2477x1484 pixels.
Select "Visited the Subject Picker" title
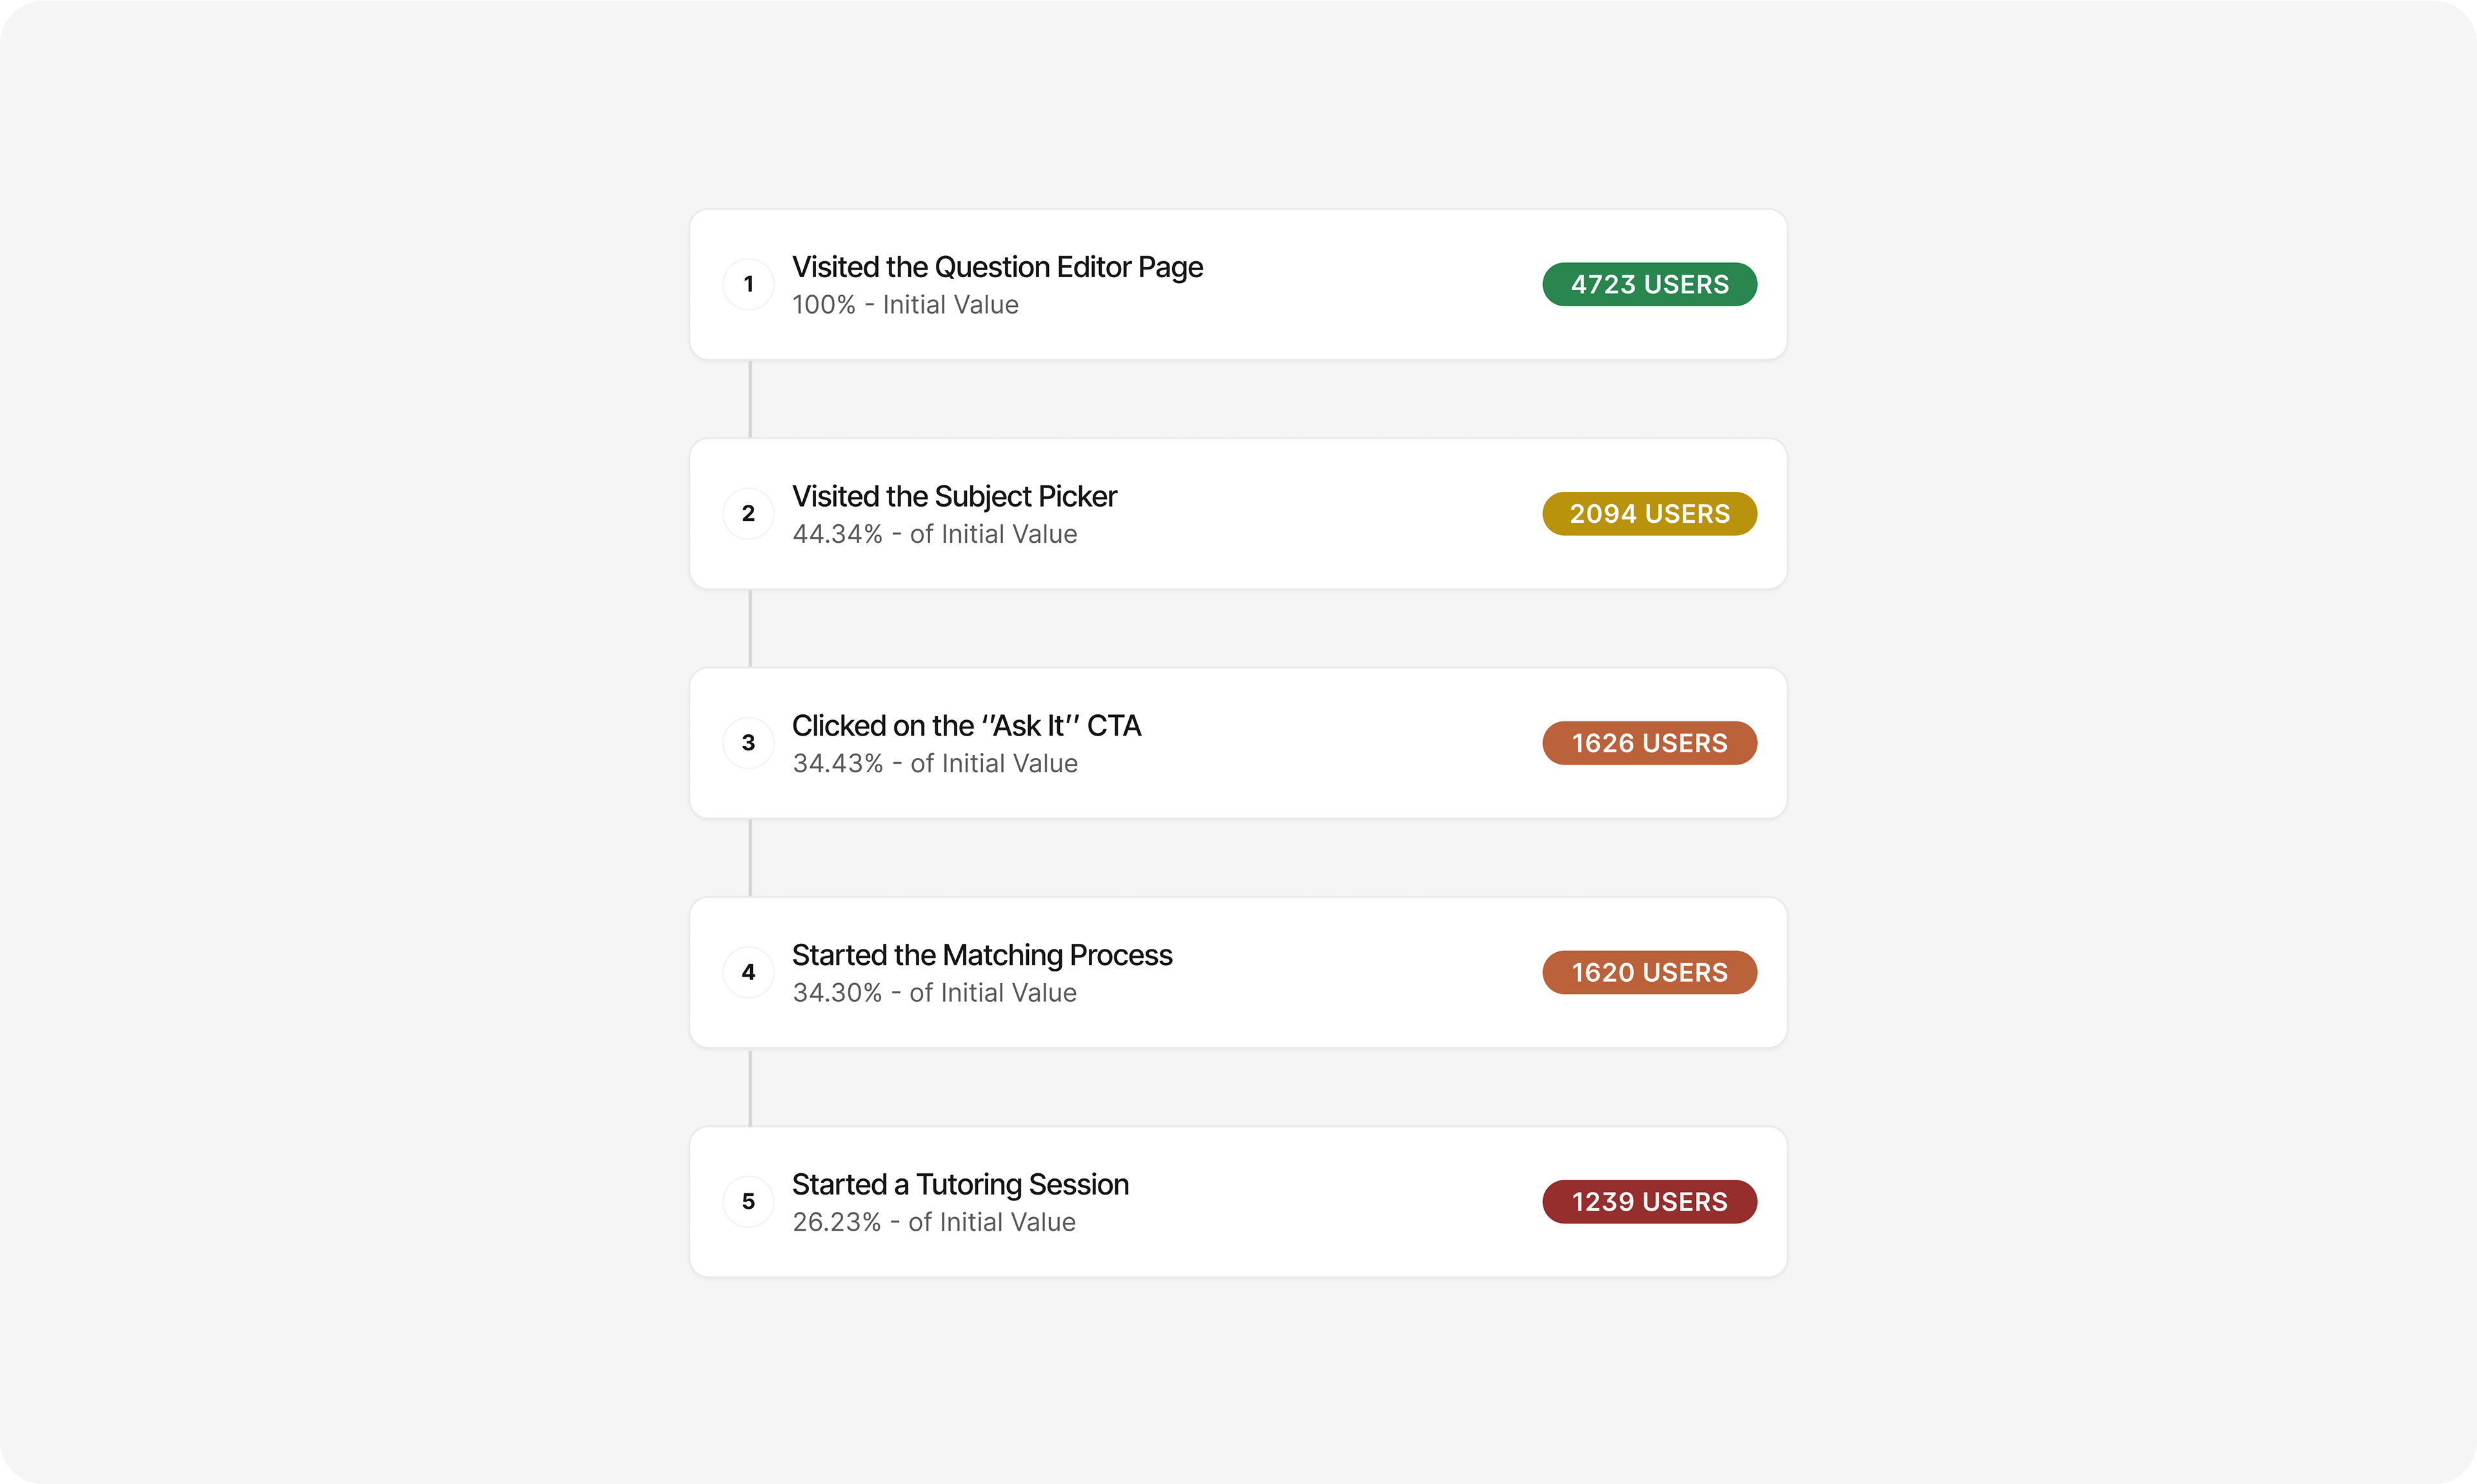click(x=955, y=496)
